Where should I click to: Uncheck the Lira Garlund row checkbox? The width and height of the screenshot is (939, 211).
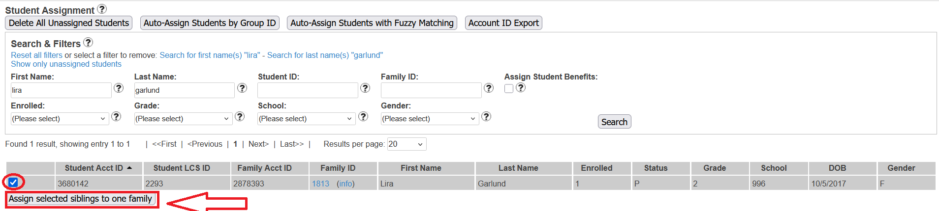pyautogui.click(x=13, y=183)
